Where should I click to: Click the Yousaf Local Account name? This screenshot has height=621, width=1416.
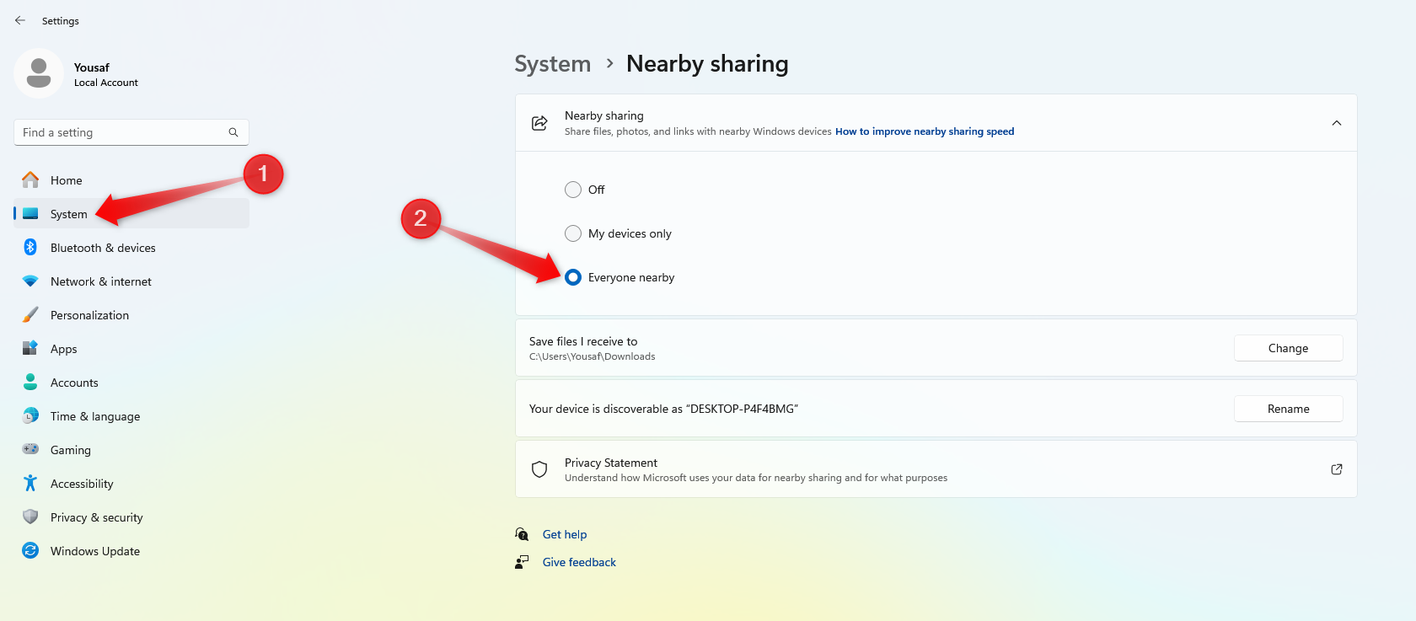(x=106, y=74)
